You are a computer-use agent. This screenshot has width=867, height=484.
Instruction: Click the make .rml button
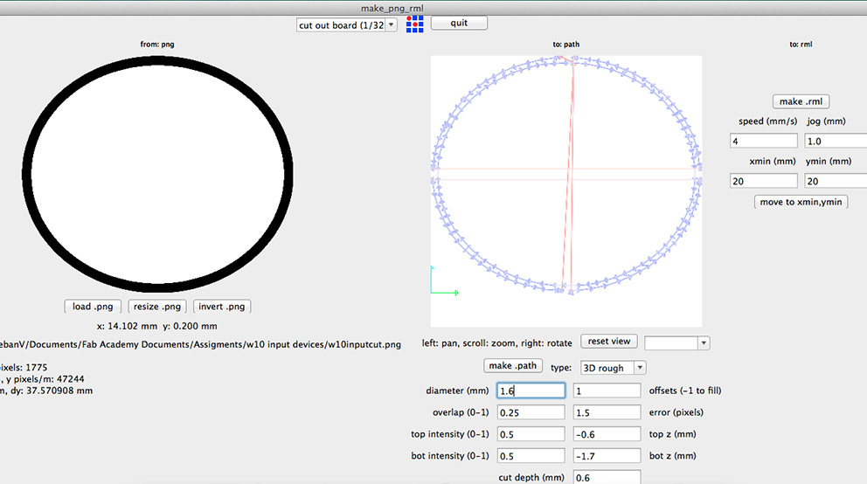click(x=801, y=101)
